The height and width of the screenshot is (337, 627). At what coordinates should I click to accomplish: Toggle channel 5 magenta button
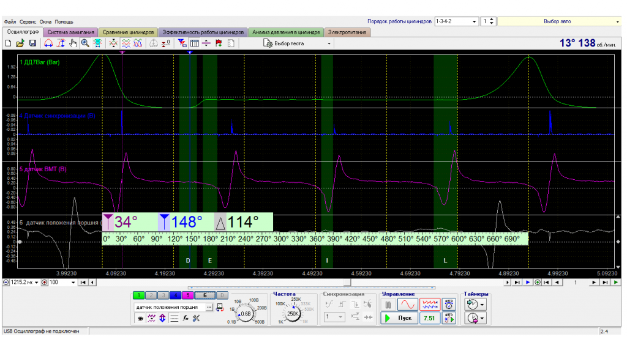pos(187,295)
